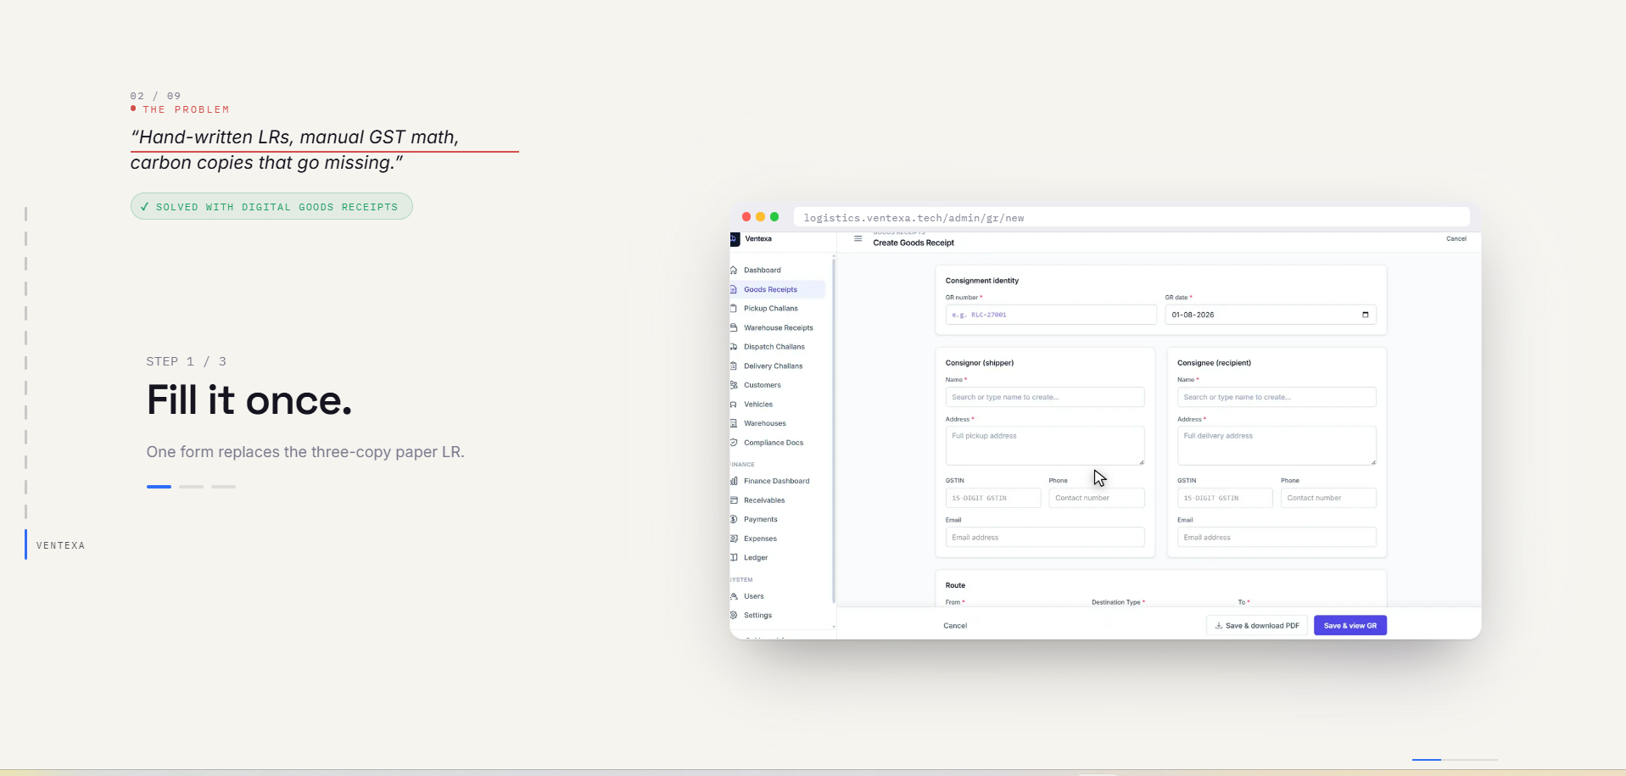Focus the GR number input field

(x=1051, y=315)
